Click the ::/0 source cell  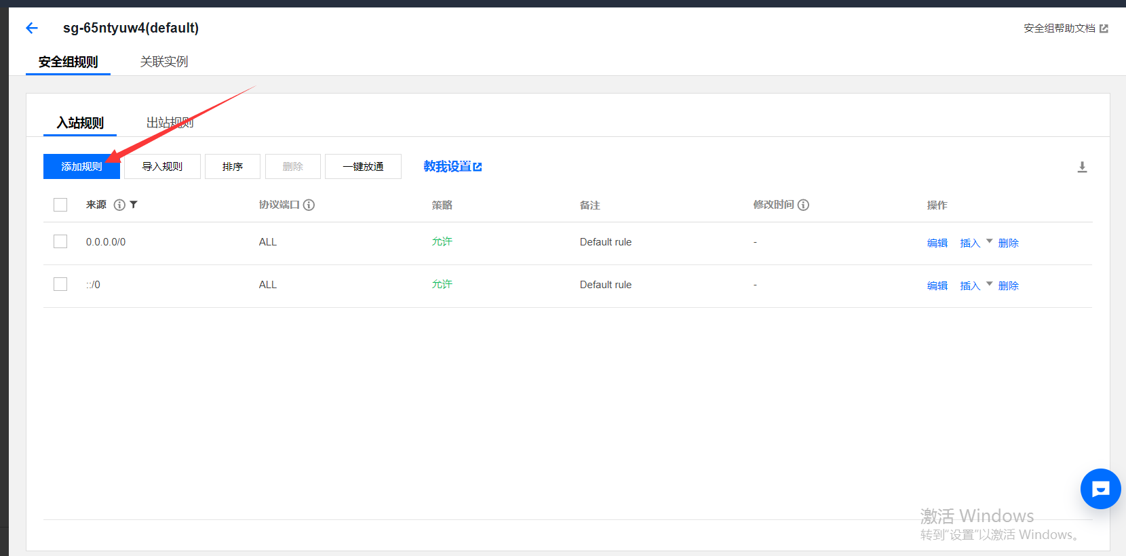click(x=93, y=285)
